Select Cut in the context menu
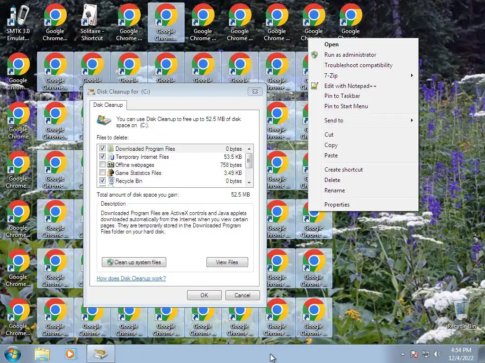The height and width of the screenshot is (363, 485). tap(363, 135)
